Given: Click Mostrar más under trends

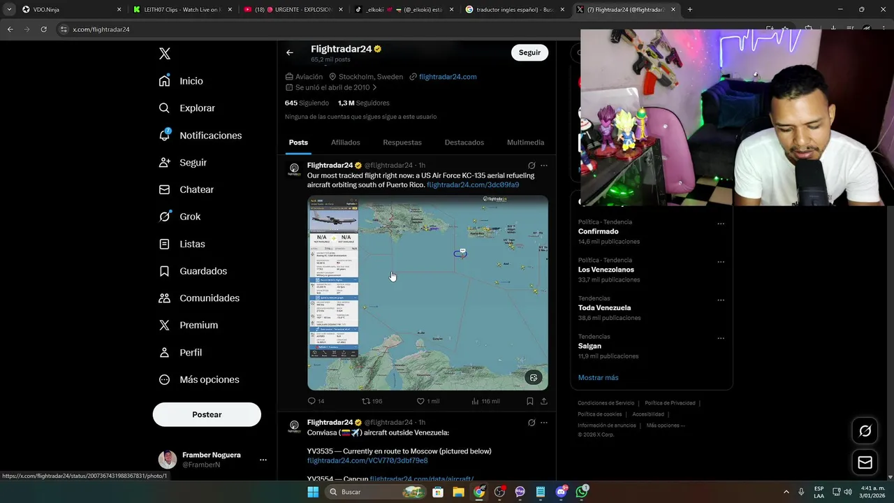Looking at the screenshot, I should [x=598, y=378].
